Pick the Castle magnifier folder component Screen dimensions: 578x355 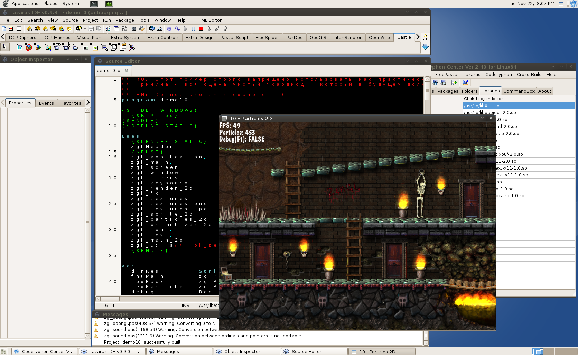(48, 47)
